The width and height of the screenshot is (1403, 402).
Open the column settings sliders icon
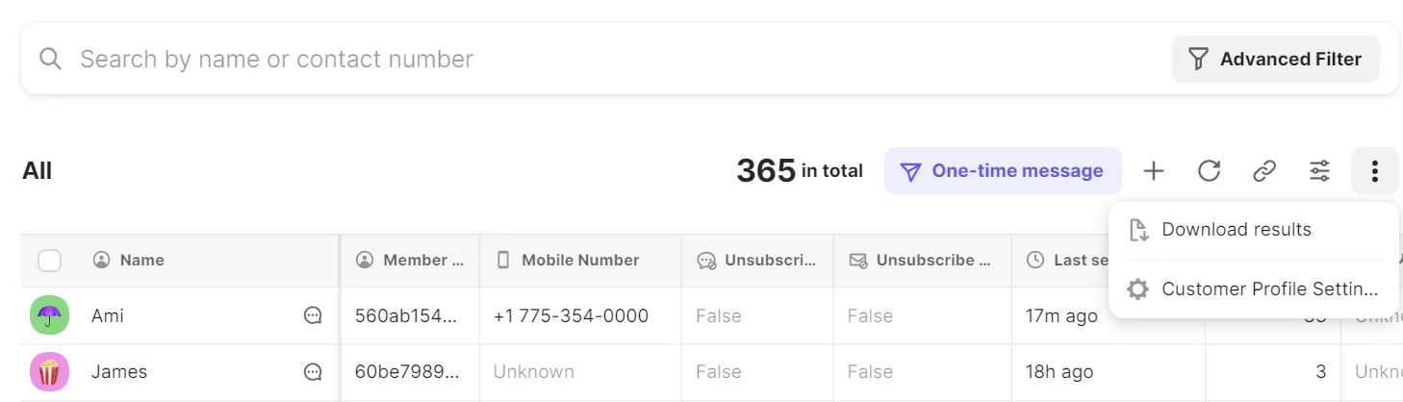[x=1319, y=171]
